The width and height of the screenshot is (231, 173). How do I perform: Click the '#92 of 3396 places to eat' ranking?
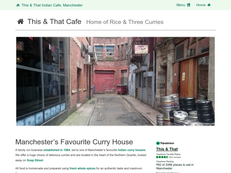click(x=175, y=167)
